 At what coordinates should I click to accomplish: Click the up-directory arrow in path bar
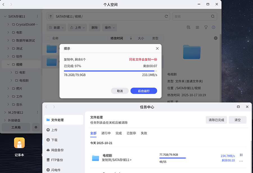point(51,16)
